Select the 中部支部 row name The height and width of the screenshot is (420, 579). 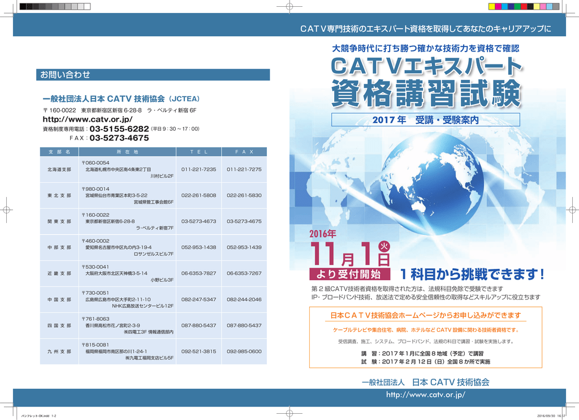click(x=59, y=247)
